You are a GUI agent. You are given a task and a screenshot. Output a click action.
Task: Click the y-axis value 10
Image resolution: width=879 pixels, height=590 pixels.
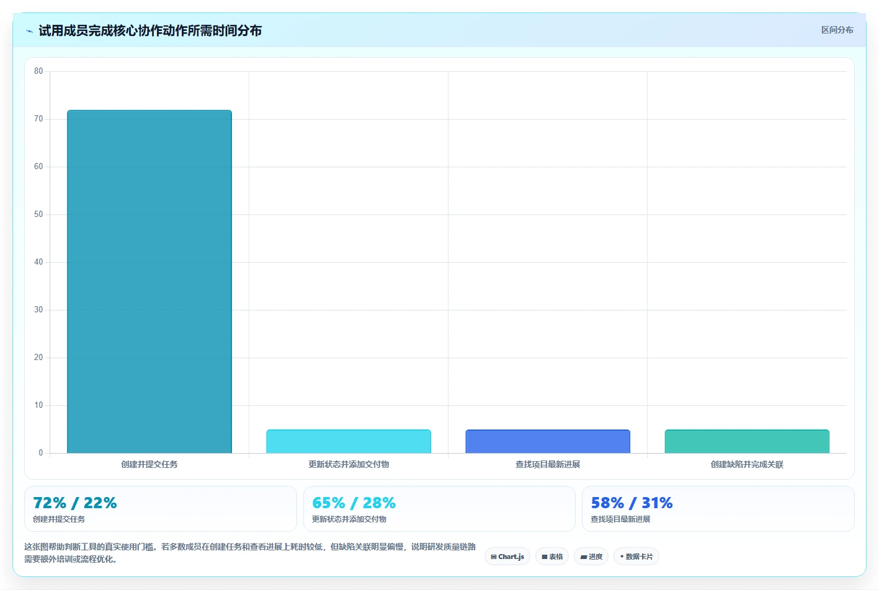38,405
